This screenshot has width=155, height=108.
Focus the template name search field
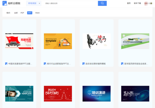[x=70, y=3]
